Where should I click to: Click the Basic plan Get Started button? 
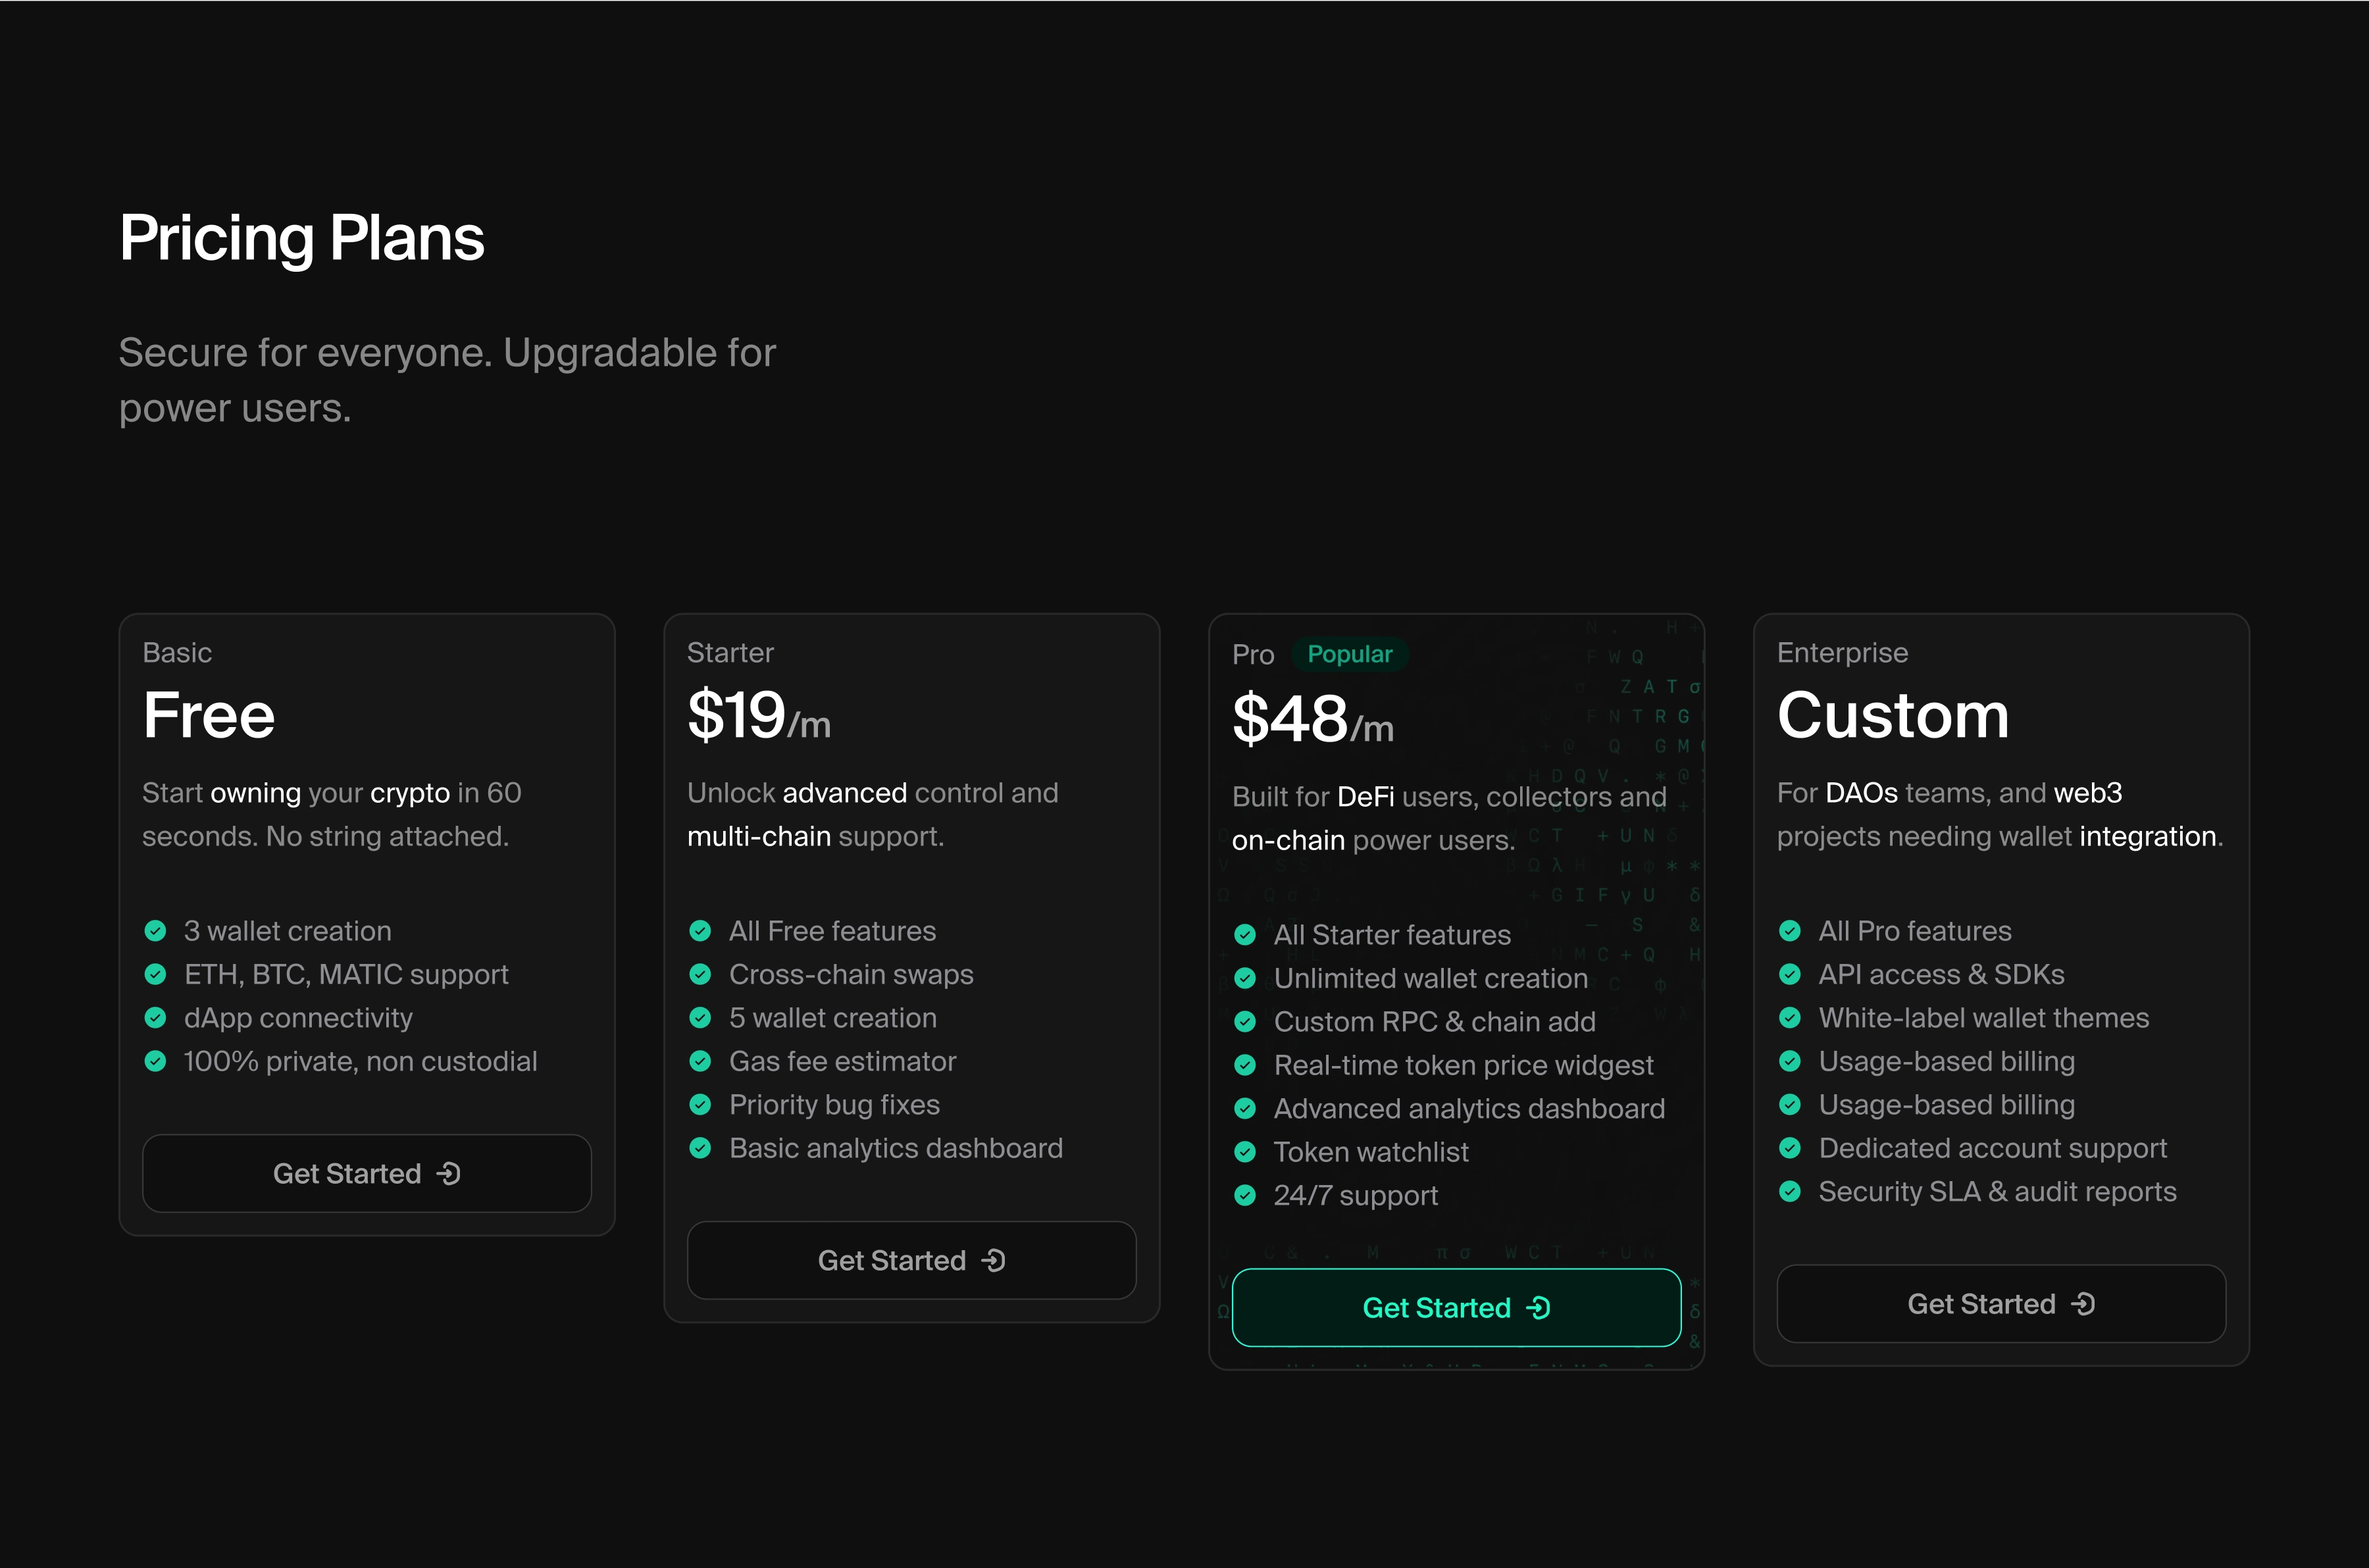tap(366, 1173)
